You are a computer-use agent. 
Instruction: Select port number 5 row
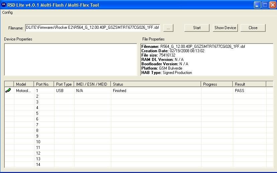pos(139,113)
